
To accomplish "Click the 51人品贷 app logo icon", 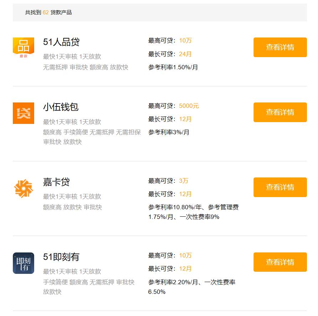I will [23, 47].
